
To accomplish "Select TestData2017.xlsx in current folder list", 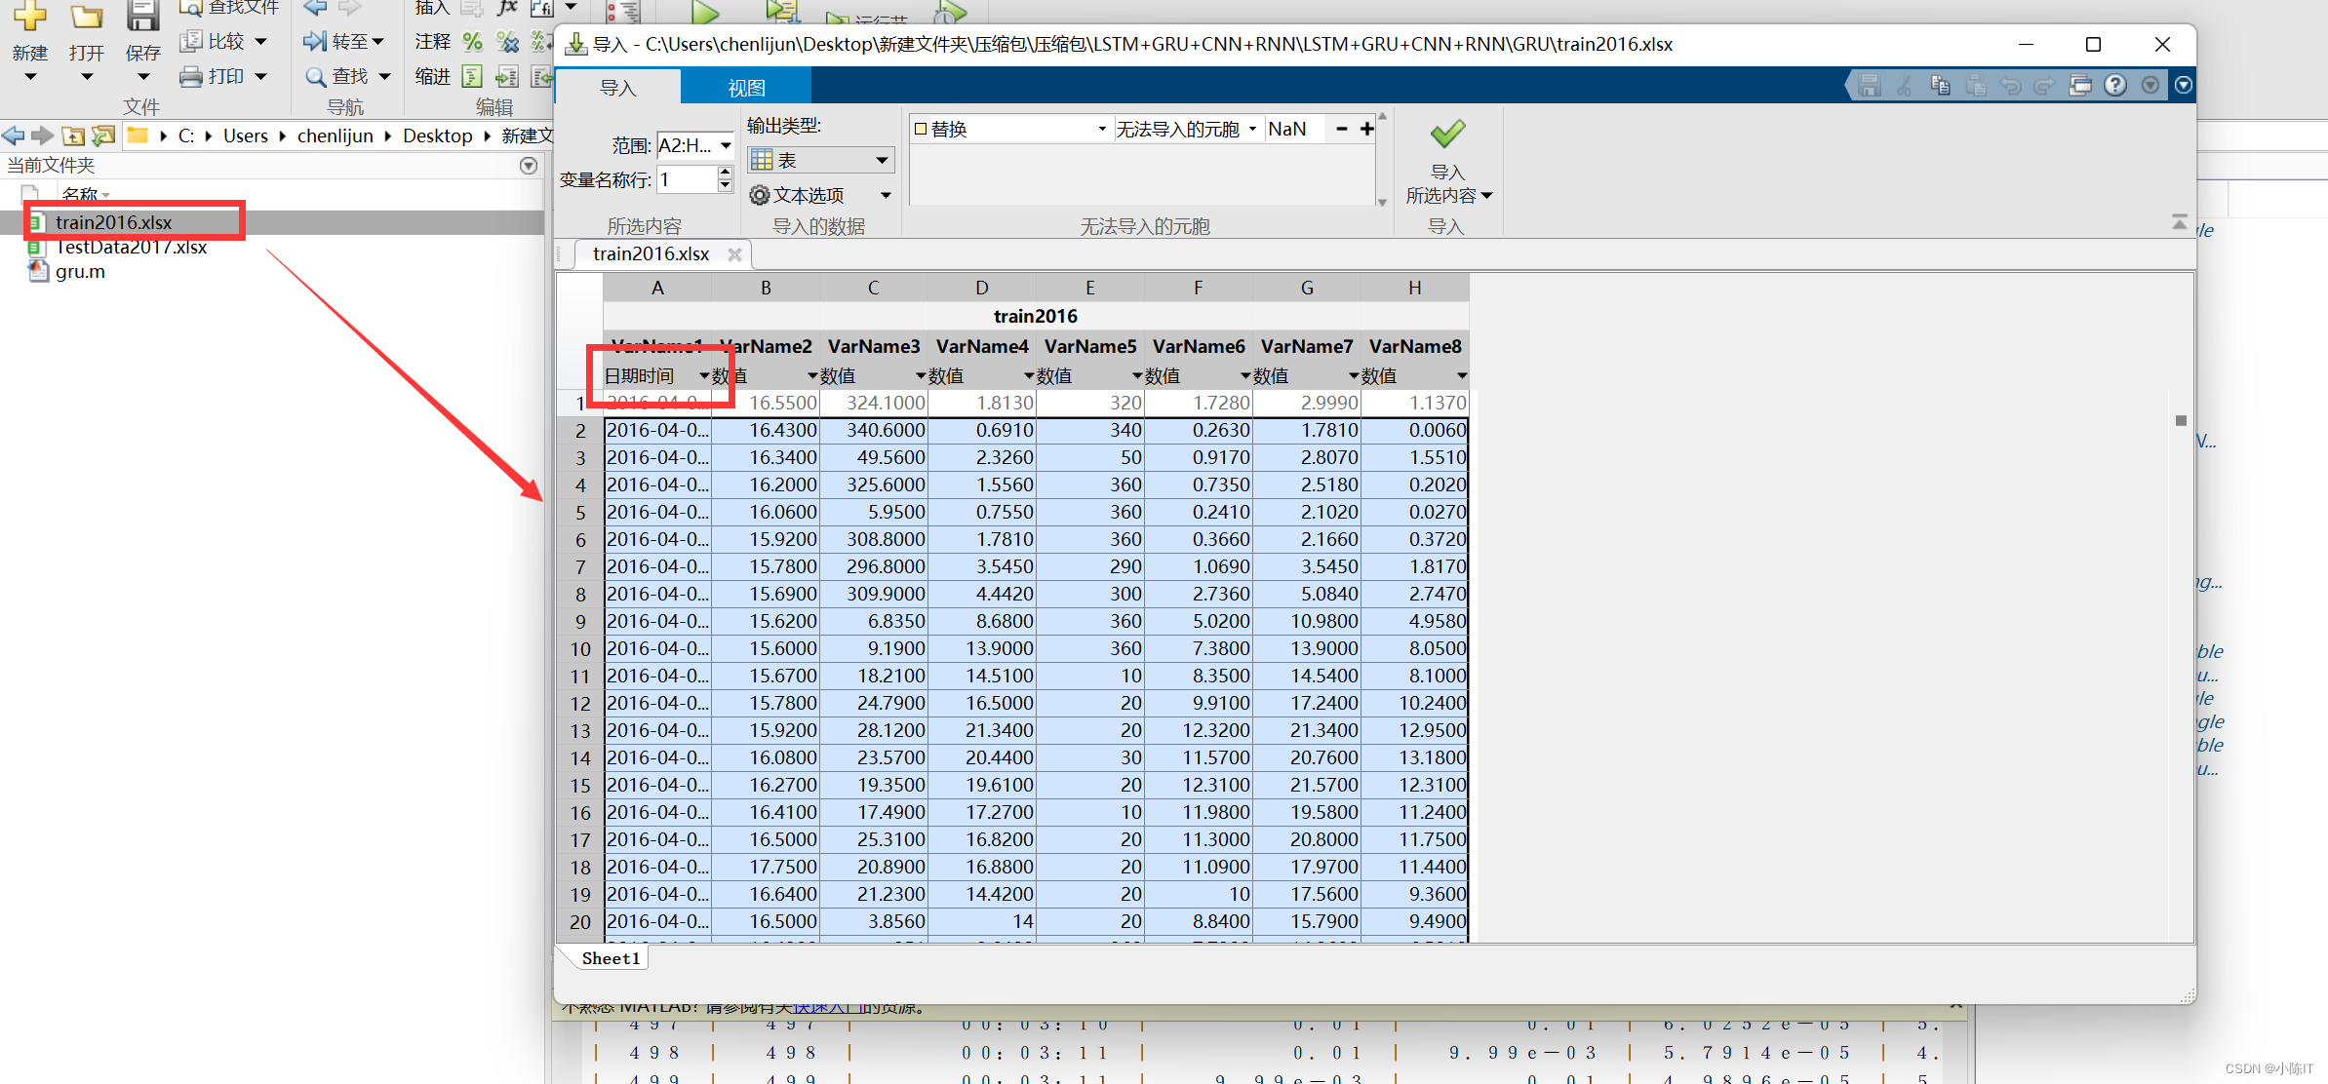I will point(131,247).
